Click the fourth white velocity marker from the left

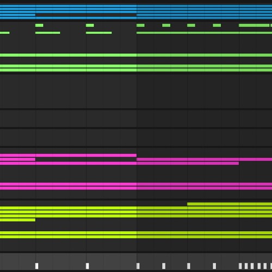164,266
